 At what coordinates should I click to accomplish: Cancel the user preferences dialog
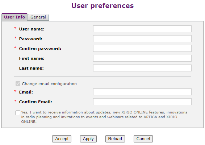click(x=143, y=139)
